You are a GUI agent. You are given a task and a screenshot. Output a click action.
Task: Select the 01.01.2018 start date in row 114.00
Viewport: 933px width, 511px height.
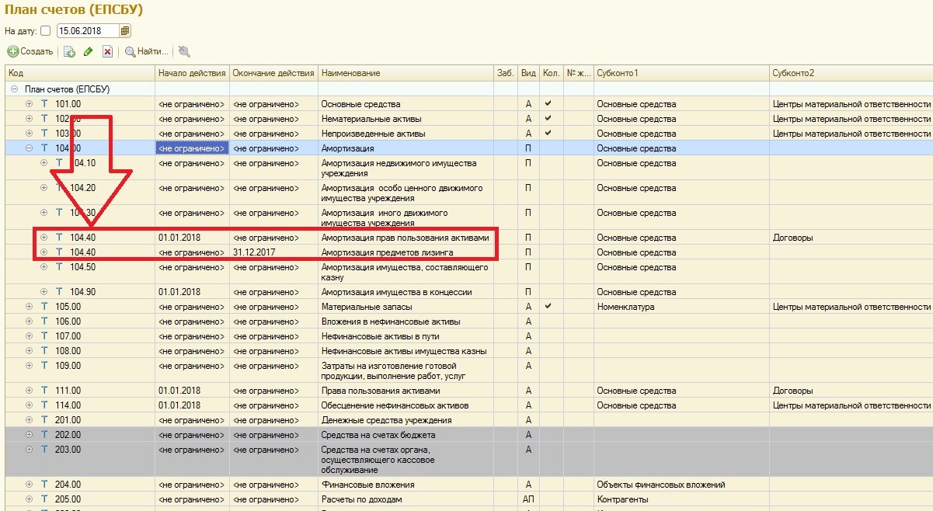pyautogui.click(x=192, y=405)
